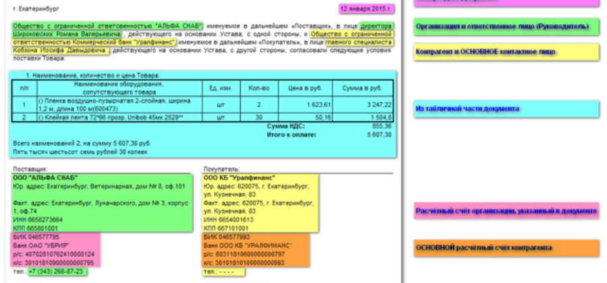Click the city text 'г. Екатеринбург' at document top

point(36,9)
